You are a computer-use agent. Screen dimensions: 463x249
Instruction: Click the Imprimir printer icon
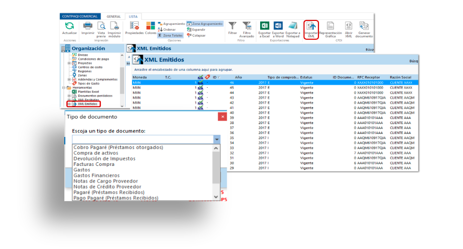88,25
